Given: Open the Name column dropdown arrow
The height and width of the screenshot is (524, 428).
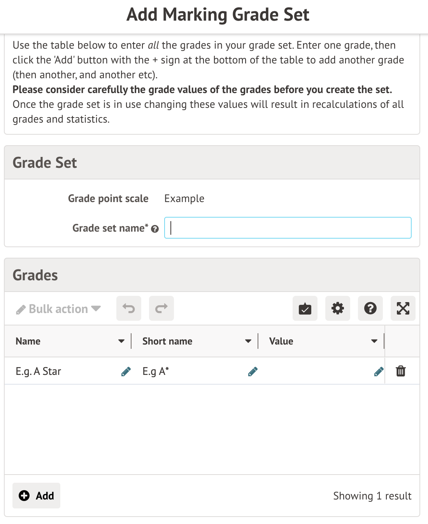Looking at the screenshot, I should point(121,341).
